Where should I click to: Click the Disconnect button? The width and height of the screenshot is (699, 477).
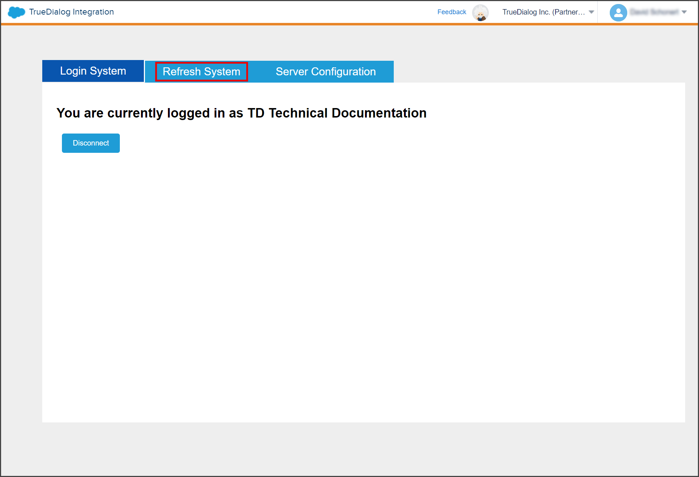point(91,143)
